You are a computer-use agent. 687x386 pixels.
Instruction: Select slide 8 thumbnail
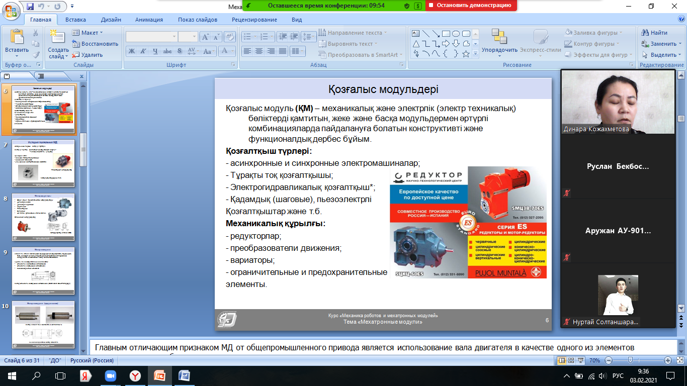coord(44,217)
